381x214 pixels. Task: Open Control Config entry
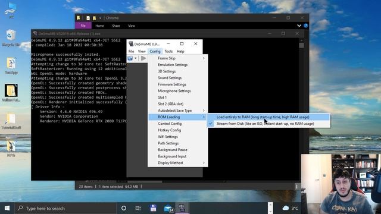coord(177,124)
